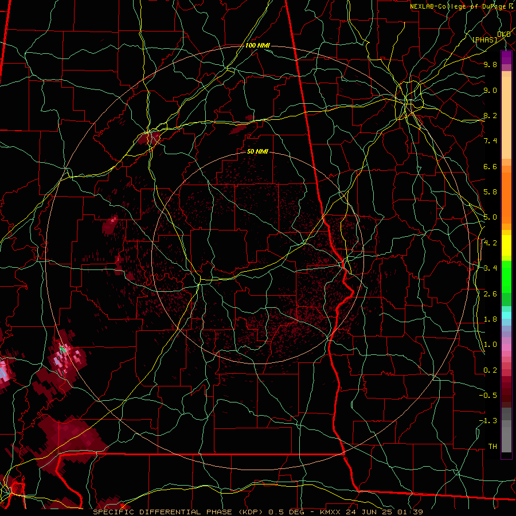Click the [PHAS] legend title
The image size is (516, 516).
tap(484, 40)
